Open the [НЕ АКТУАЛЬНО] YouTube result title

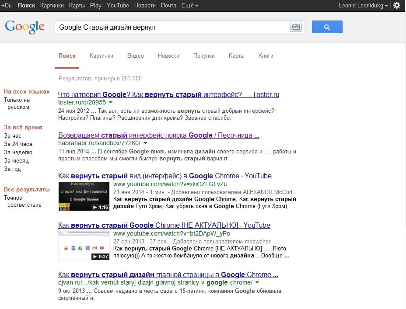pyautogui.click(x=164, y=225)
